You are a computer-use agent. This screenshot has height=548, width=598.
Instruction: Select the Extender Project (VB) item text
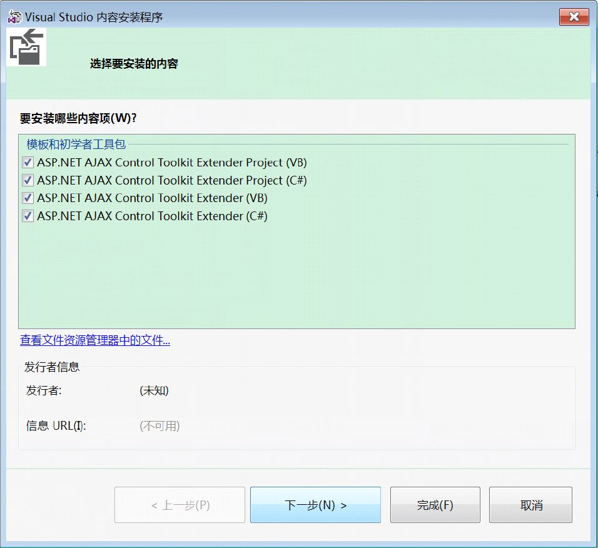pyautogui.click(x=172, y=163)
